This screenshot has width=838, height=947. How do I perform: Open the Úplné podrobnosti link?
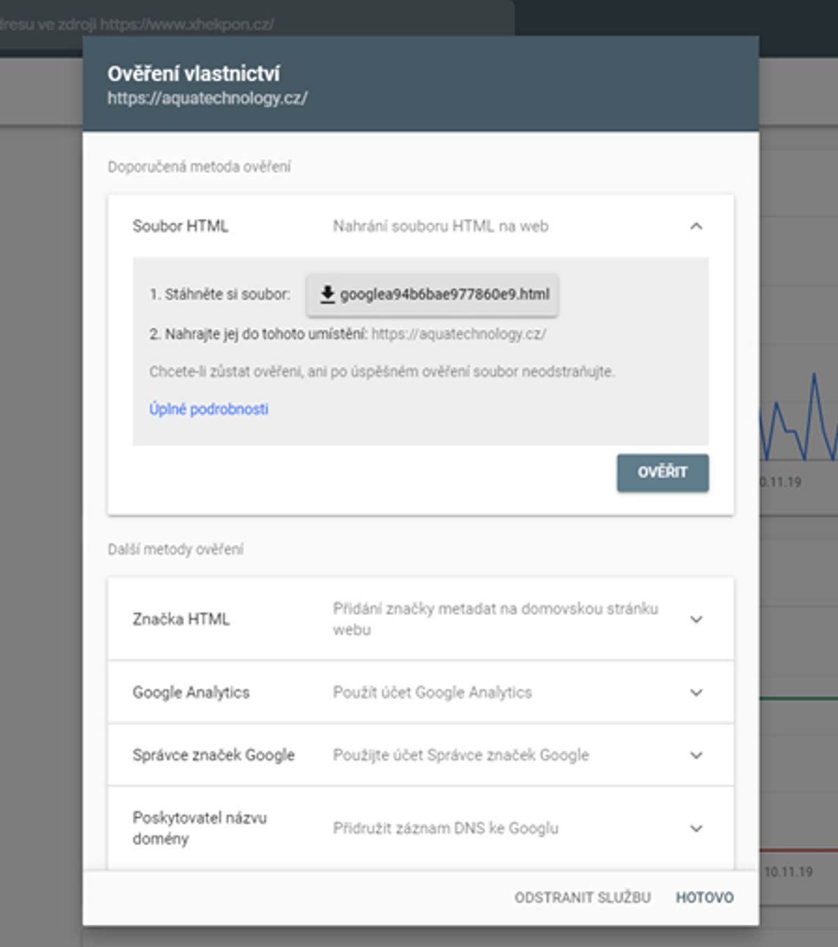pos(209,409)
